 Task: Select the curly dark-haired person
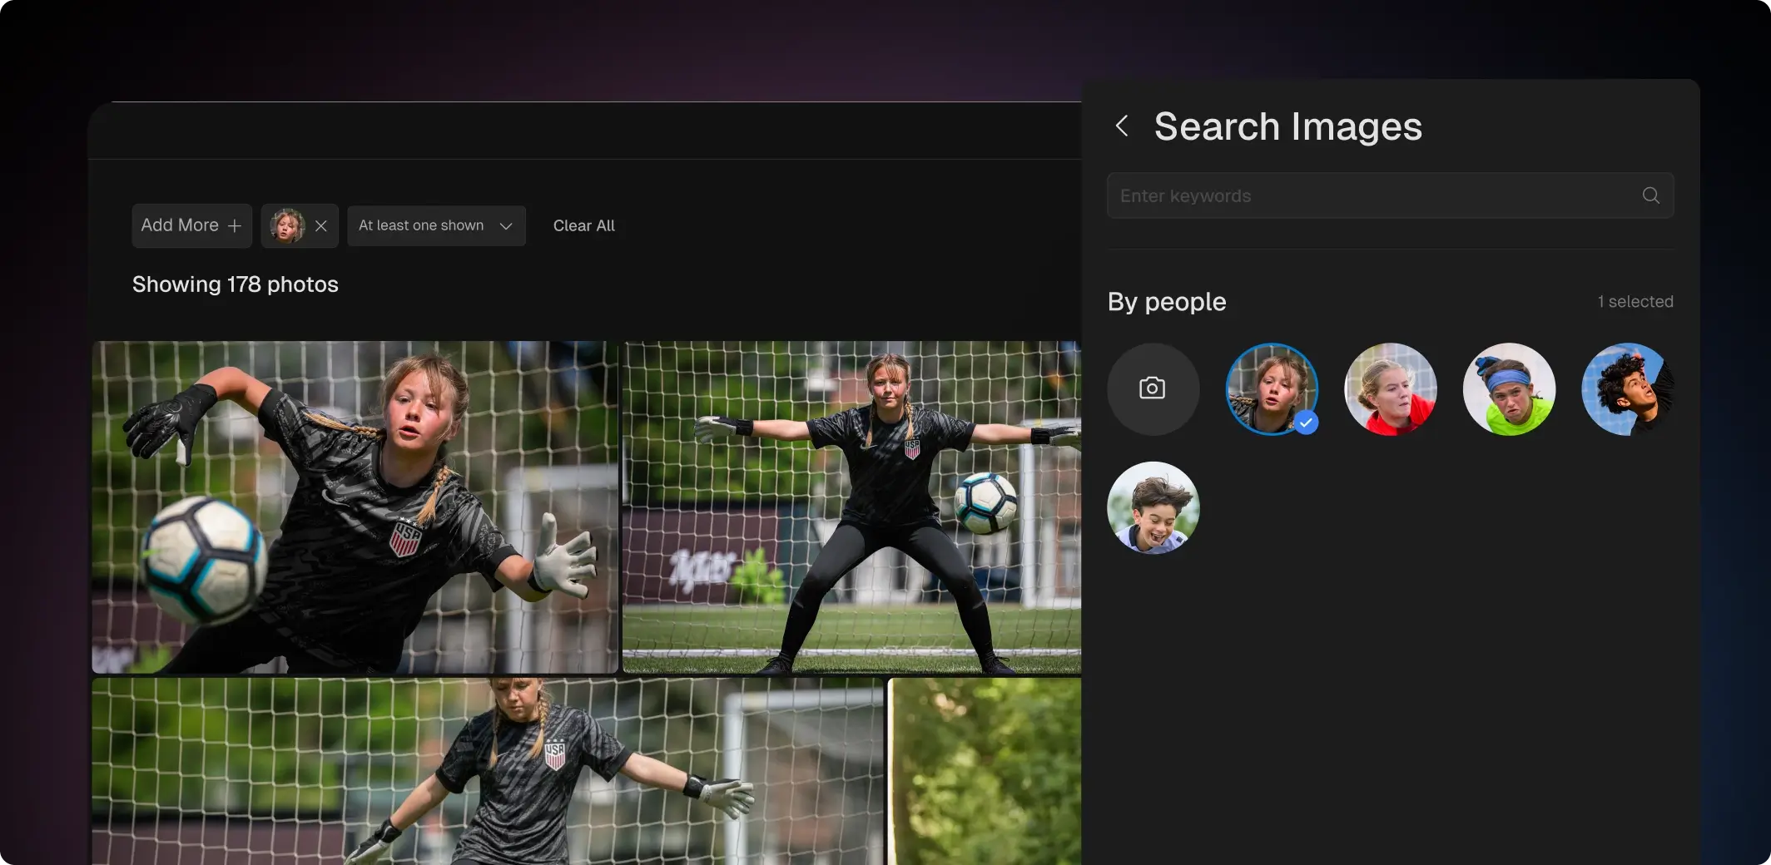[1627, 388]
